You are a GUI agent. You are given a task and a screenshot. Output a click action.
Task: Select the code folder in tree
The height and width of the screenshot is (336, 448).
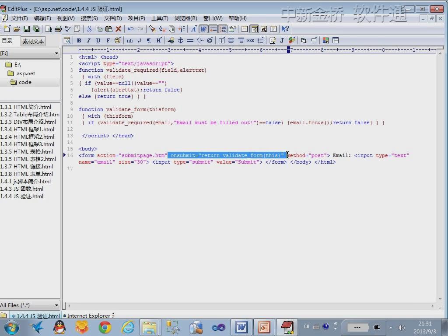click(x=25, y=82)
